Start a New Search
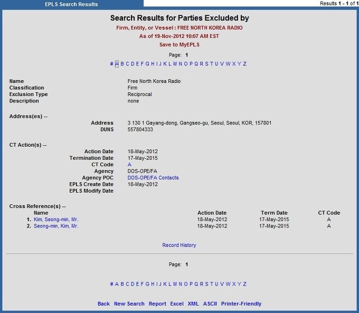Image resolution: width=359 pixels, height=313 pixels. click(x=129, y=304)
